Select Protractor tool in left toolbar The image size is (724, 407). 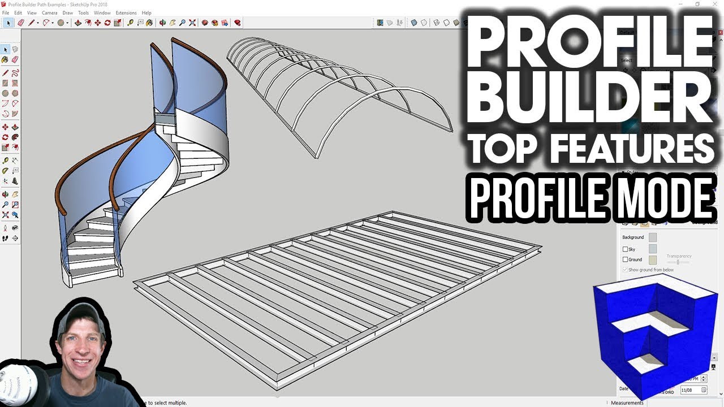coord(5,171)
